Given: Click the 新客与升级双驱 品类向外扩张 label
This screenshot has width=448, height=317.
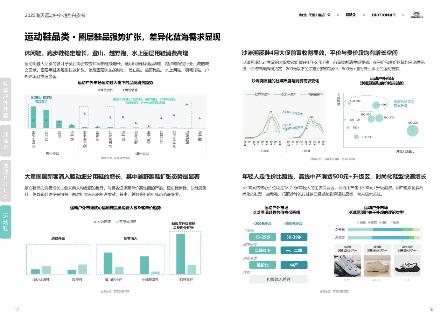Looking at the screenshot, I should [183, 226].
